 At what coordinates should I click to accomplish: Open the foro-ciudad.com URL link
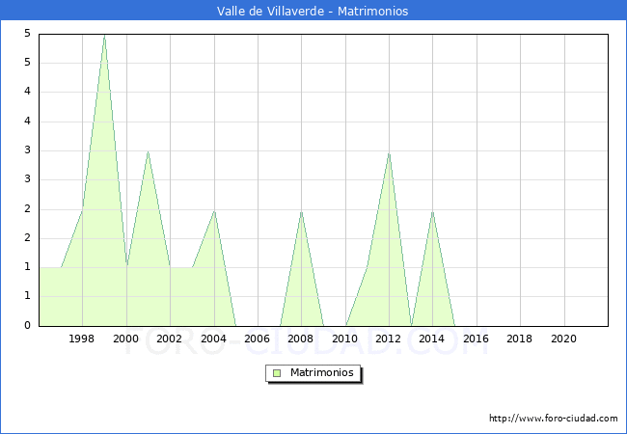[554, 419]
